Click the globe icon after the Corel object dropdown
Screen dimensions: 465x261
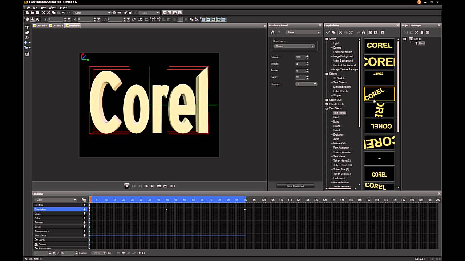(x=114, y=13)
